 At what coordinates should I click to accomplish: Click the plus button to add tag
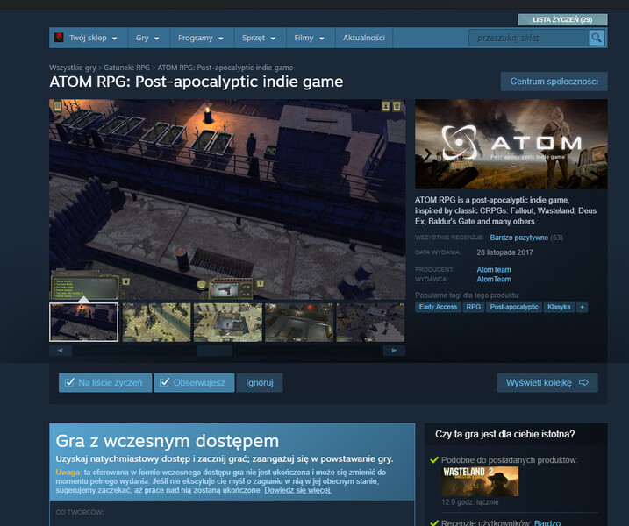click(x=582, y=307)
